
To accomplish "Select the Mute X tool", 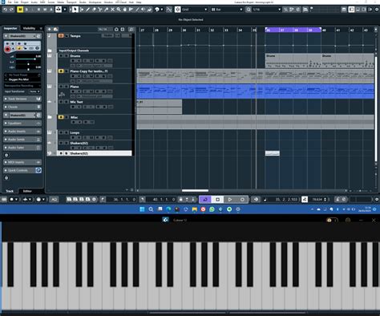I will (112, 10).
